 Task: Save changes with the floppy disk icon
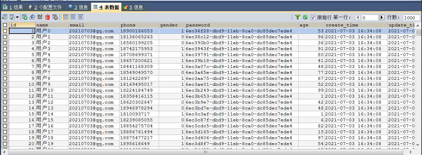click(x=40, y=17)
